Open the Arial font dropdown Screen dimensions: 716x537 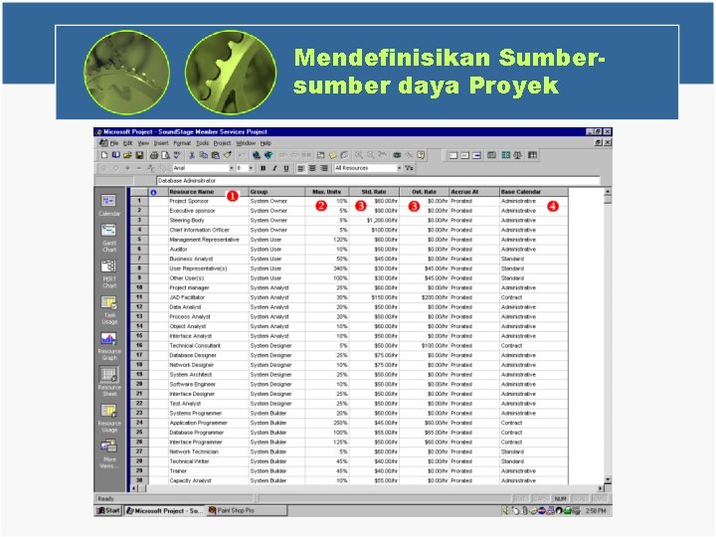231,168
